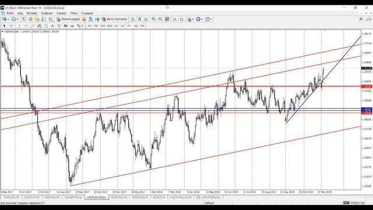Toggle Авто-торговля auto trading
The width and height of the screenshot is (373, 210).
(x=114, y=19)
